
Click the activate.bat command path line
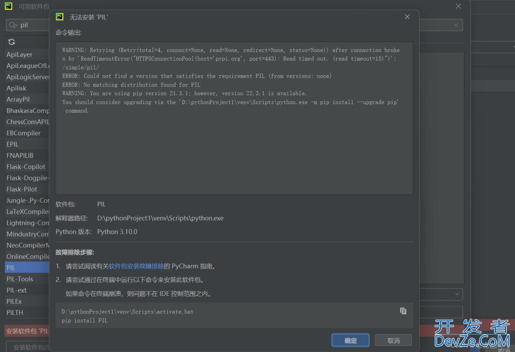point(127,312)
